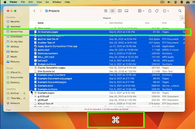Click the stacked layers menu bar icon
195x129 pixels.
[182, 2]
